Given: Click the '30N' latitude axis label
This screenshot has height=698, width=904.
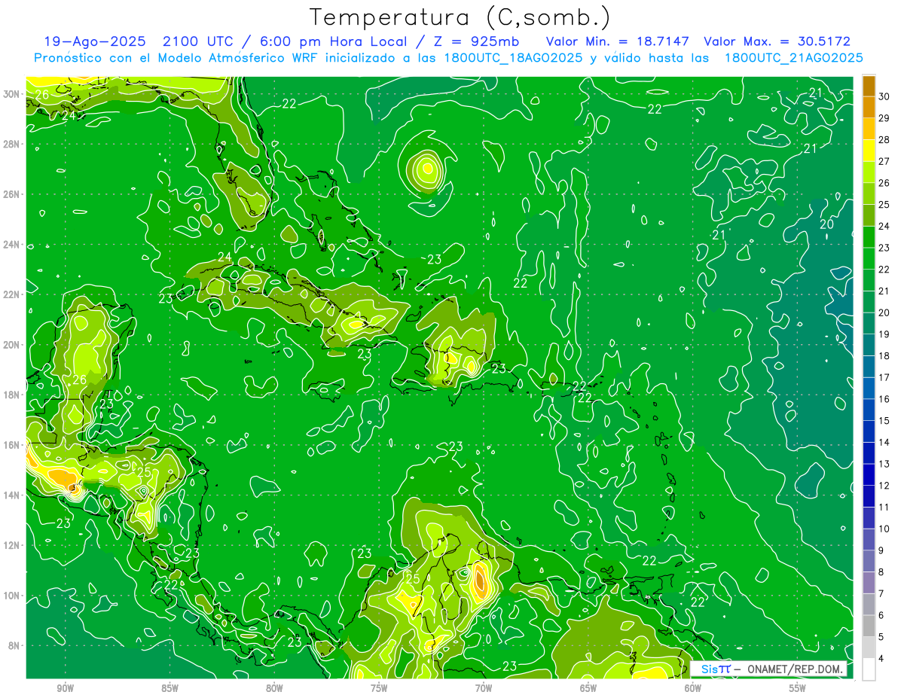Looking at the screenshot, I should click(12, 94).
